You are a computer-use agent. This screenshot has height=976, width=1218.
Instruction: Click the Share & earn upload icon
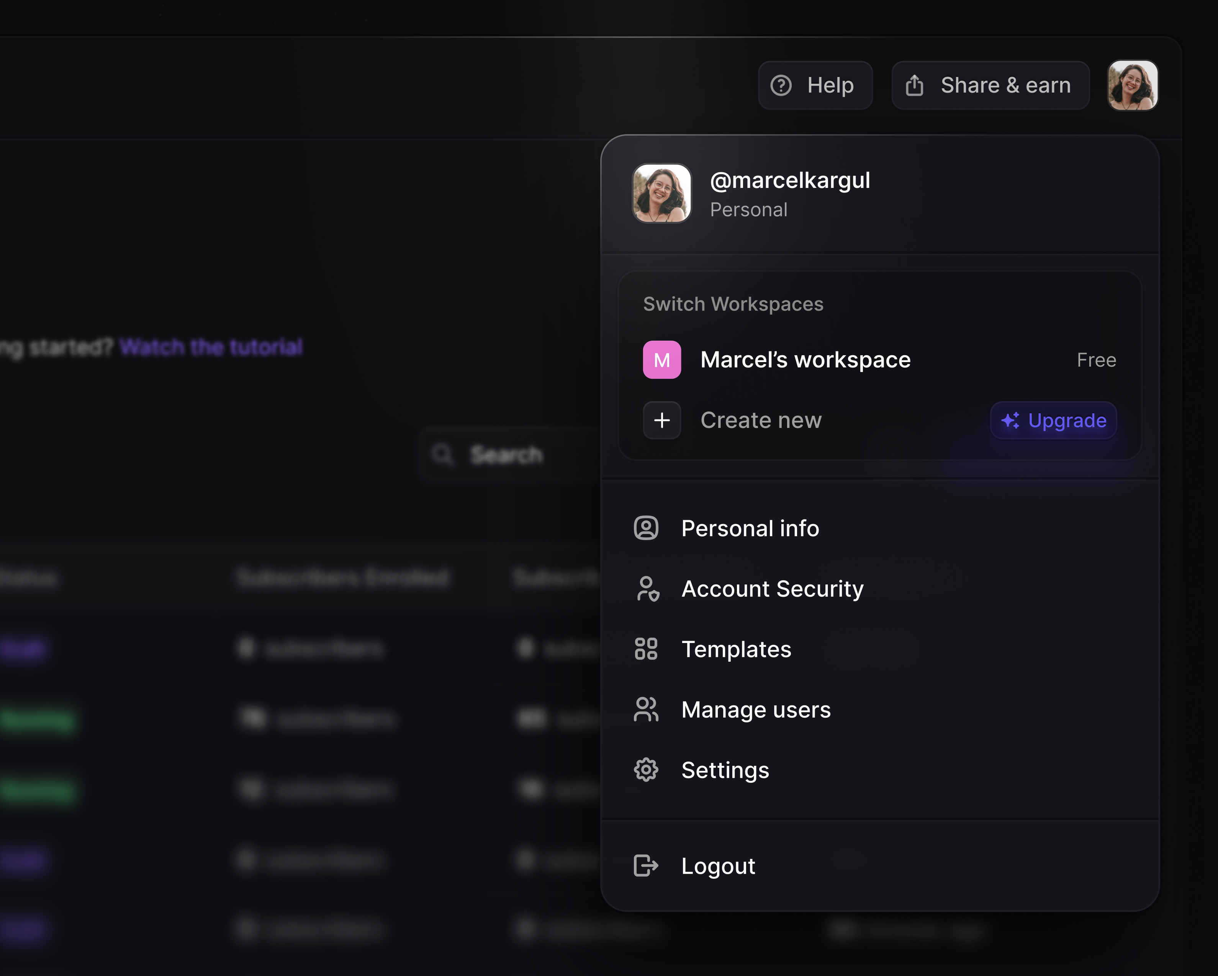point(914,85)
